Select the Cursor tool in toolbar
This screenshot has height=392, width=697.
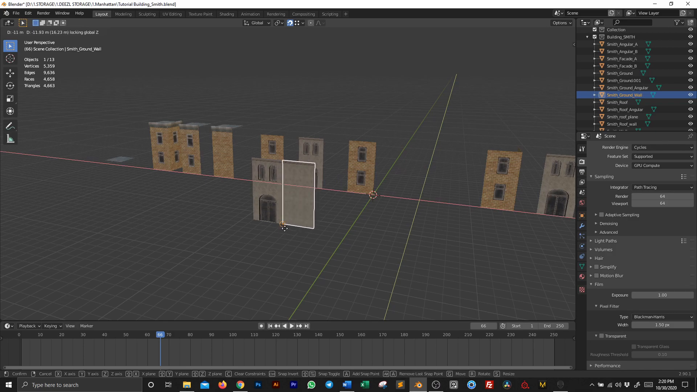coord(10,59)
